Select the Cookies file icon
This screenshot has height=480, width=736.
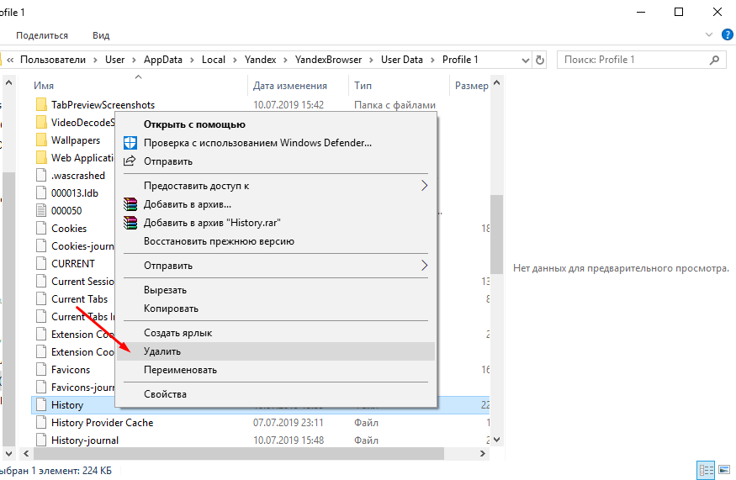[41, 229]
